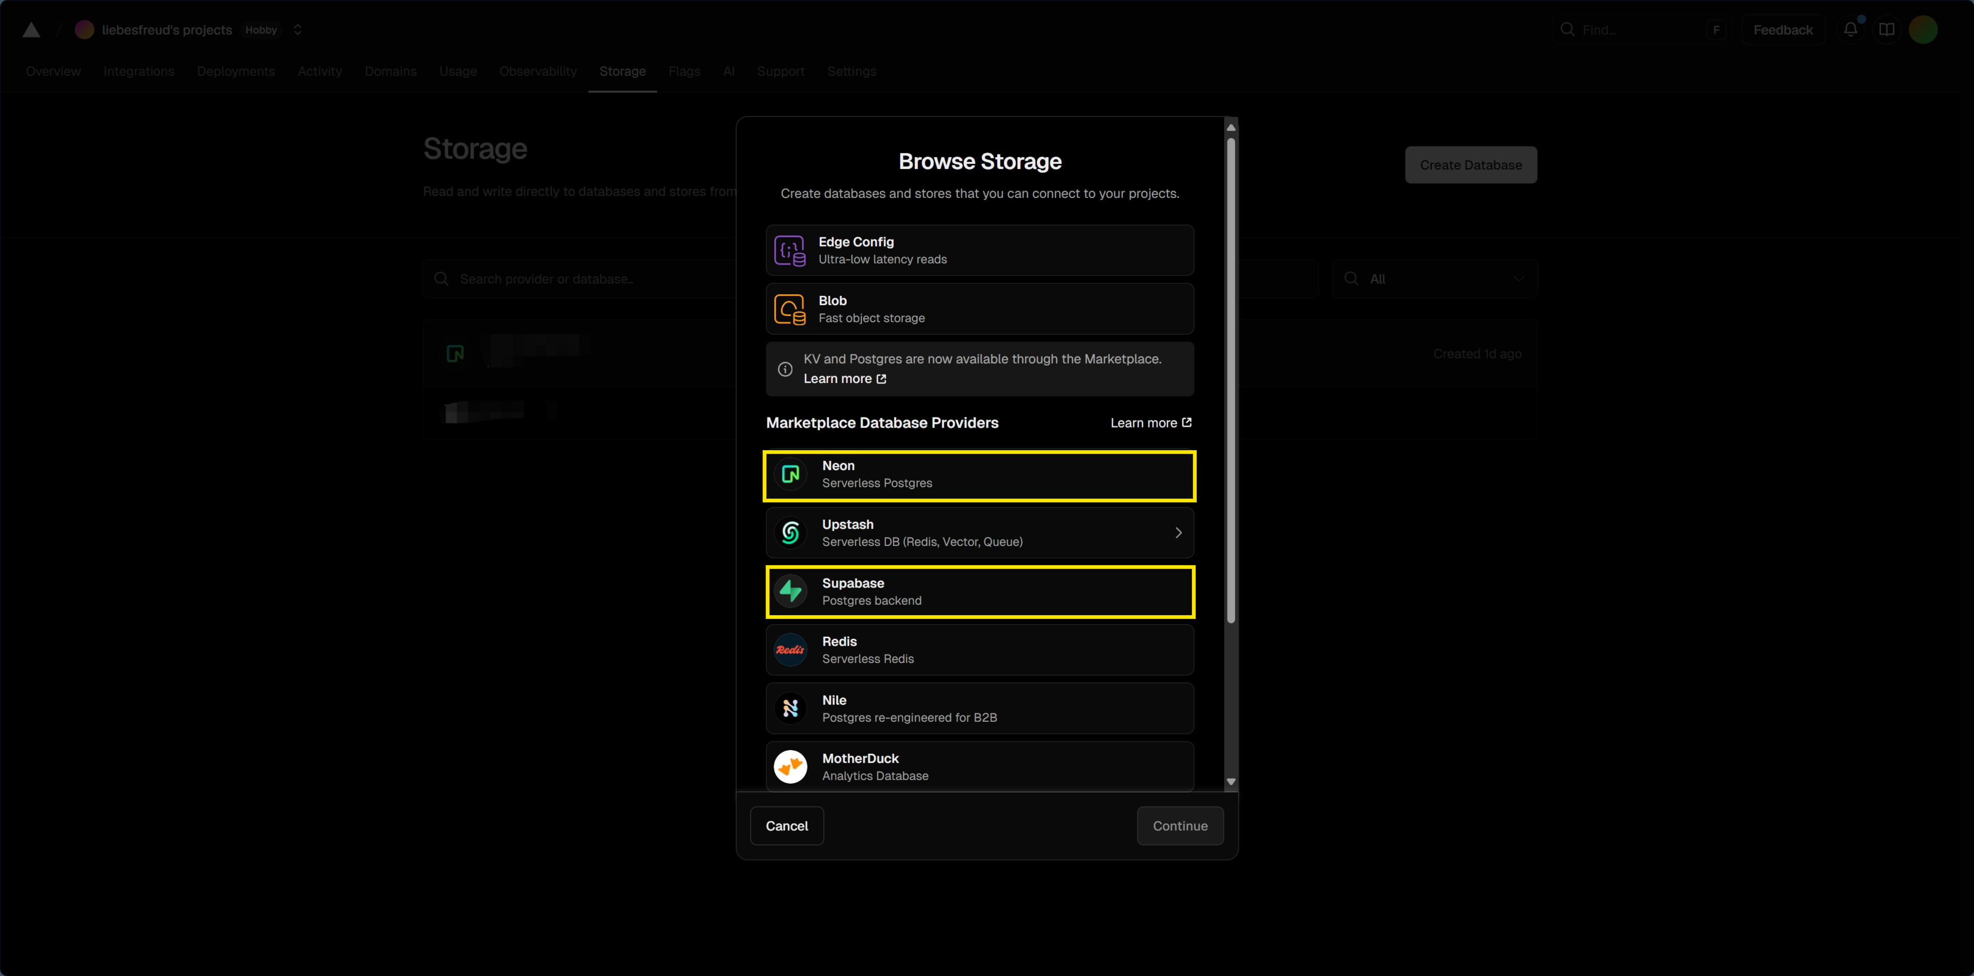Switch to the Observability tab
The width and height of the screenshot is (1974, 976).
537,71
